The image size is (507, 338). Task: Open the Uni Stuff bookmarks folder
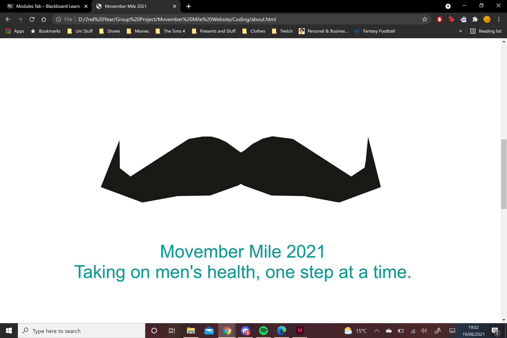click(80, 31)
